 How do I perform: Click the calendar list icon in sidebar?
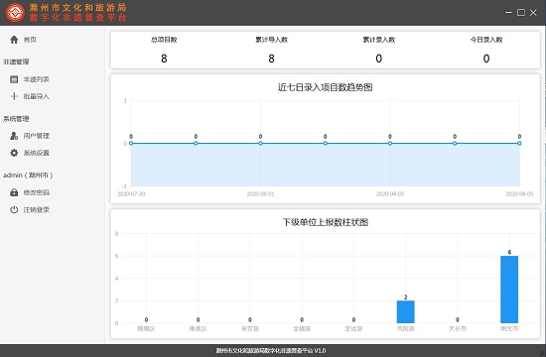point(14,79)
